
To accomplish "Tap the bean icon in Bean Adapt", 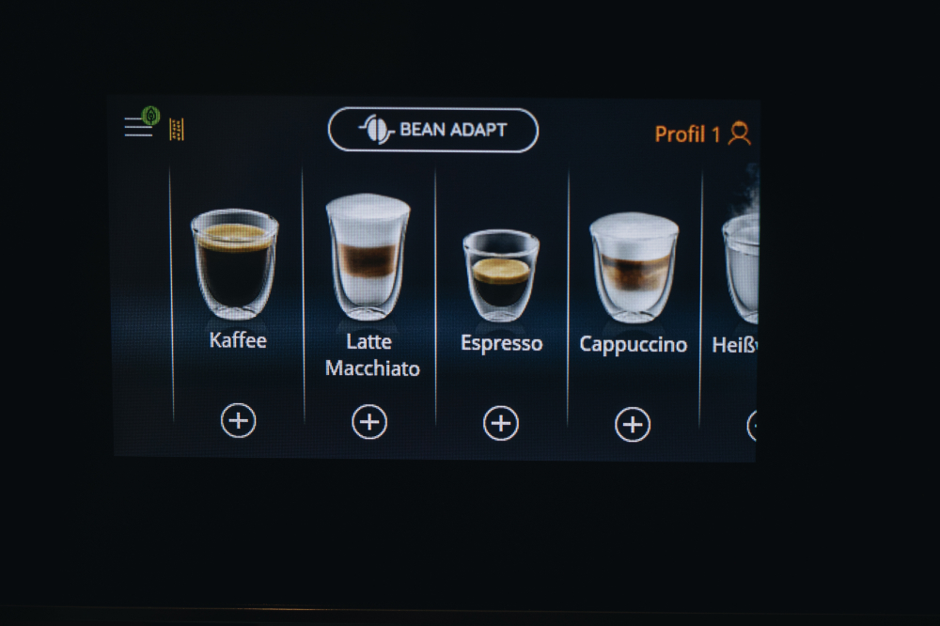I will 376,129.
